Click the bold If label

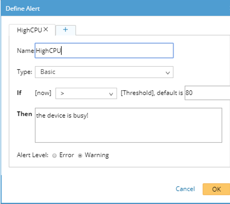click(20, 93)
